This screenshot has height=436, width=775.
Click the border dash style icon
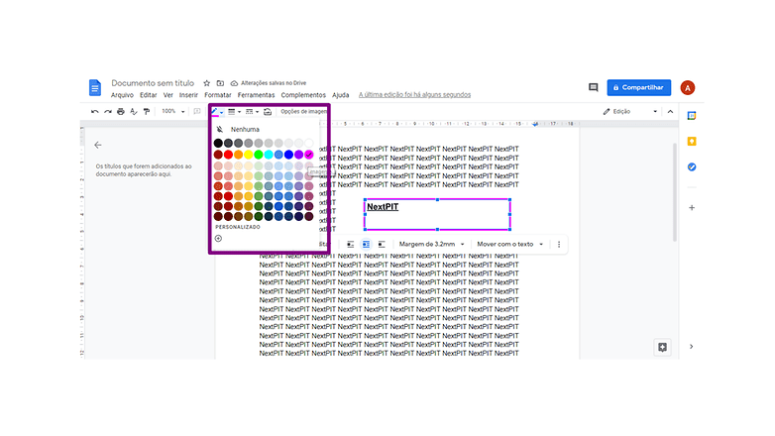(x=249, y=112)
